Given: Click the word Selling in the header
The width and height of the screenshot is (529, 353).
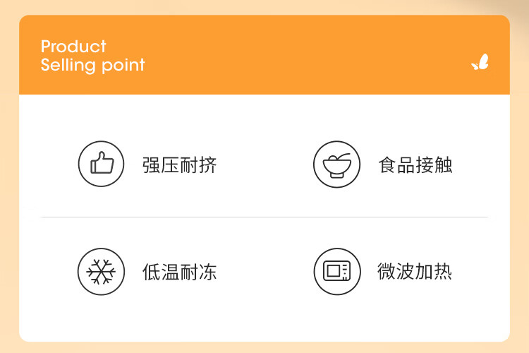Looking at the screenshot, I should click(x=62, y=65).
